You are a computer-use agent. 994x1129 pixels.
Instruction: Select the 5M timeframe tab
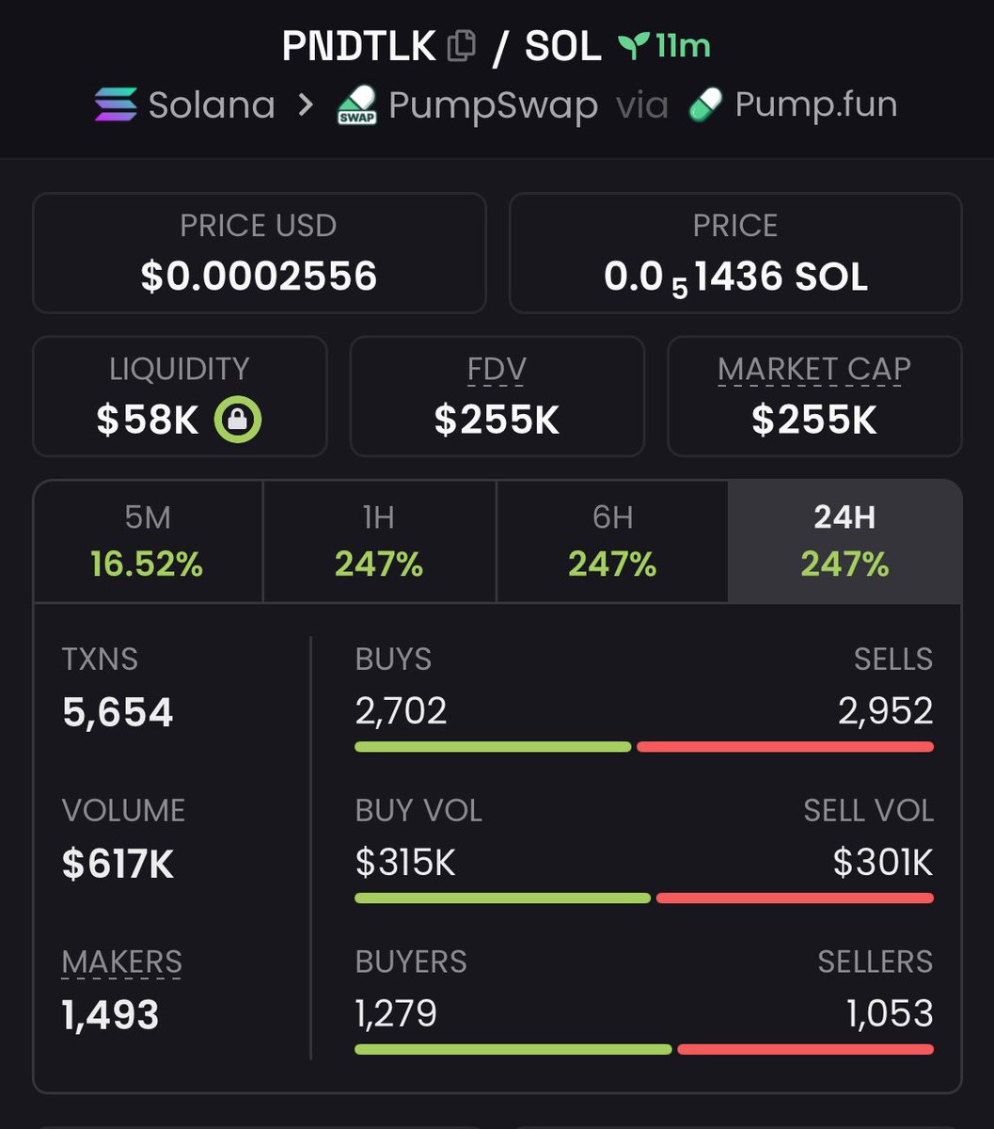tap(148, 541)
